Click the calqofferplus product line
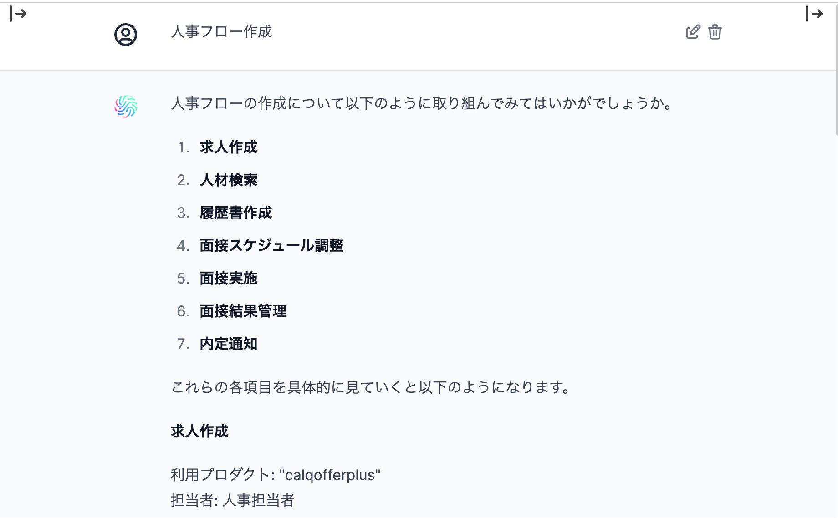 coord(276,475)
